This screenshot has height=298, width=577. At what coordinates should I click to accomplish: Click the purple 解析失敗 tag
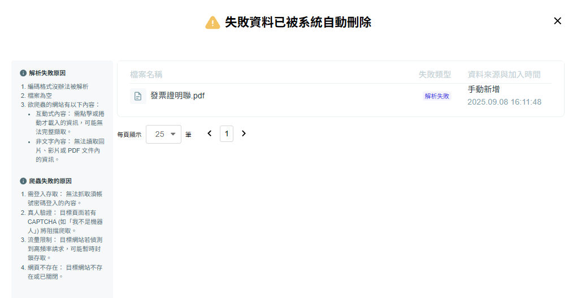pyautogui.click(x=437, y=96)
